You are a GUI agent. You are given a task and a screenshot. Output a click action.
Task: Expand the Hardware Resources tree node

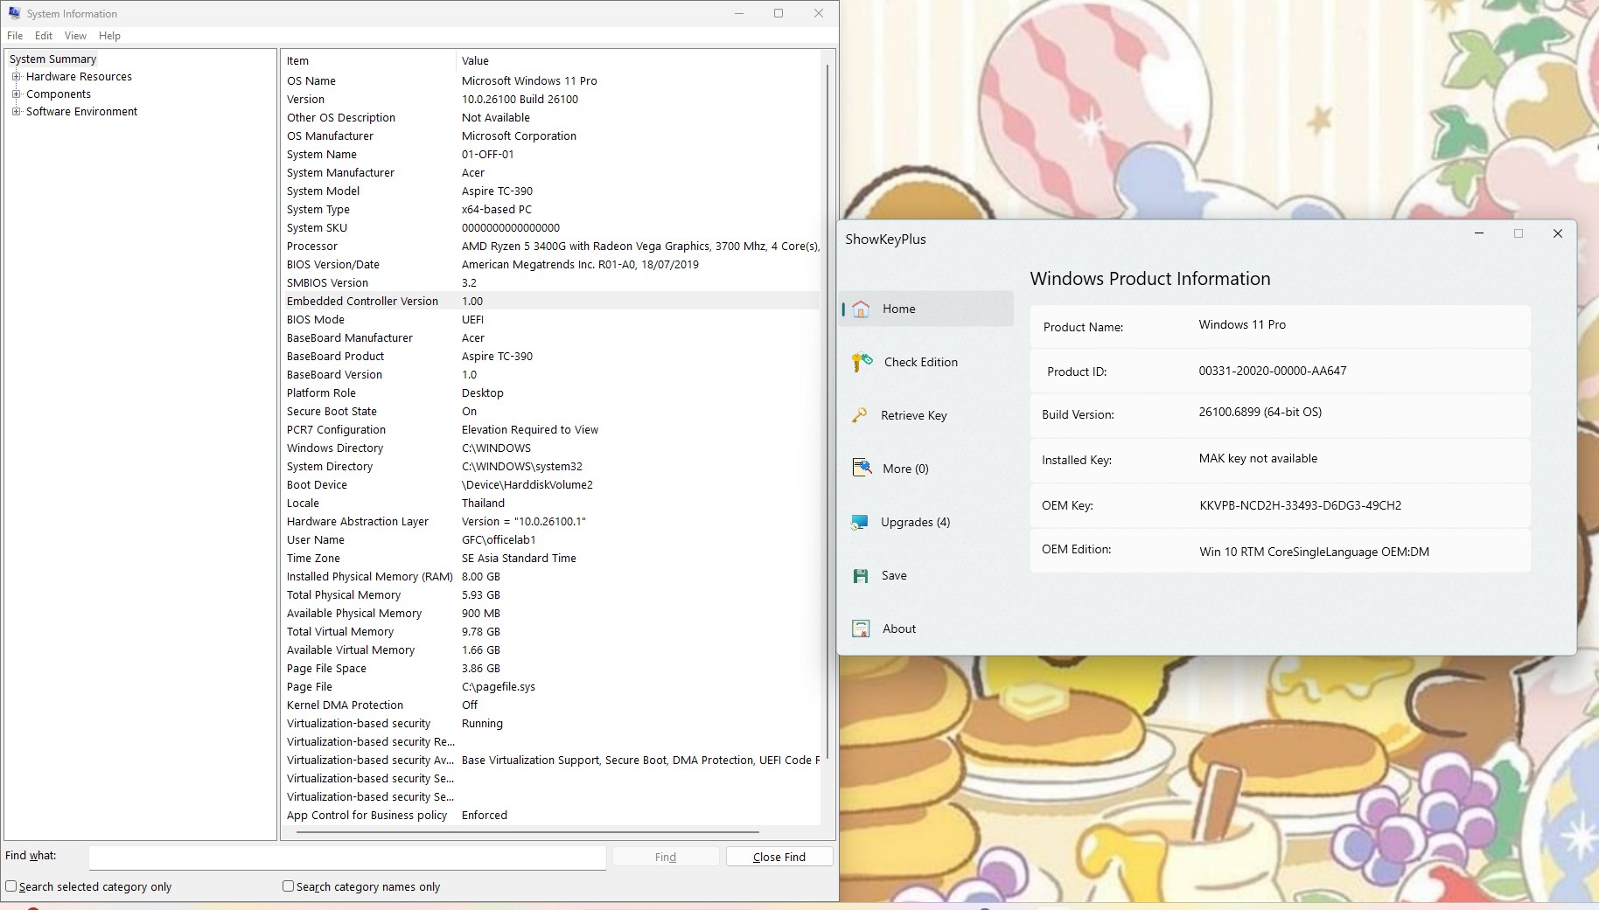(x=16, y=77)
